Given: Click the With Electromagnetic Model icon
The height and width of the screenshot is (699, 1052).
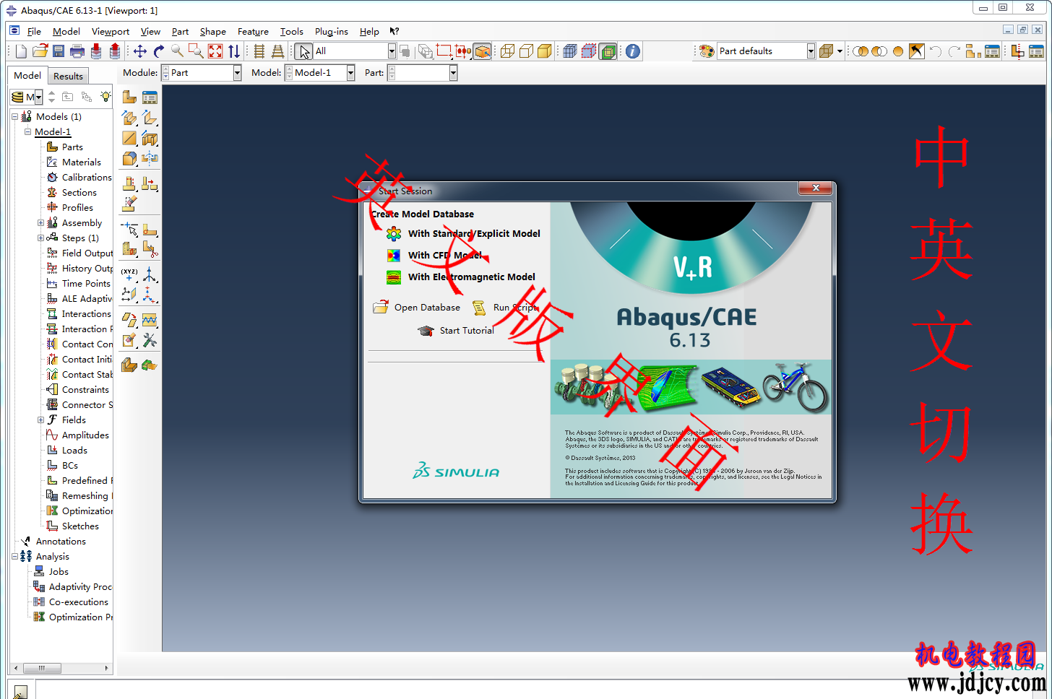Looking at the screenshot, I should pyautogui.click(x=394, y=277).
